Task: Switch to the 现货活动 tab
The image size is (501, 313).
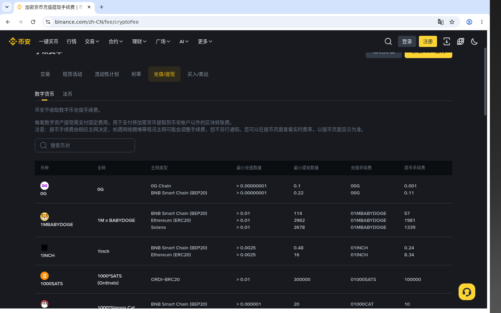Action: point(72,74)
